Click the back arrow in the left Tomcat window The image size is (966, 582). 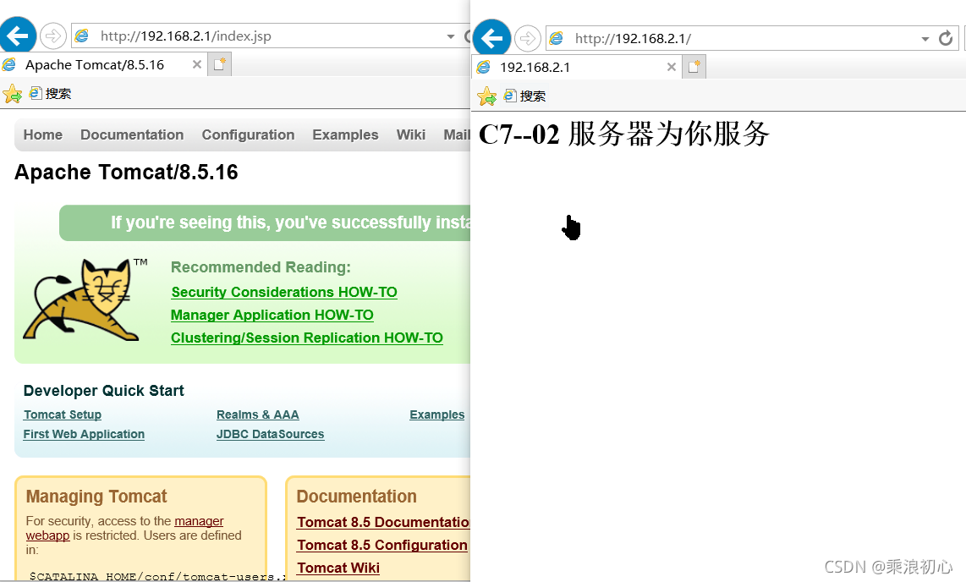17,36
